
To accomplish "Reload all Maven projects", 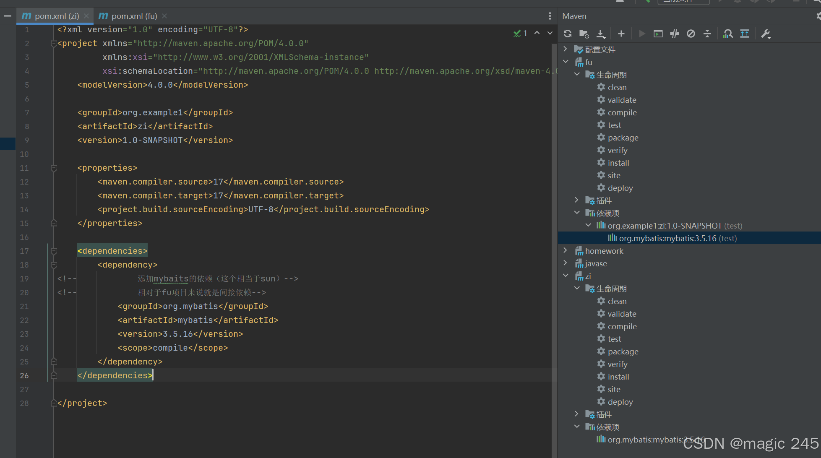I will pyautogui.click(x=568, y=34).
